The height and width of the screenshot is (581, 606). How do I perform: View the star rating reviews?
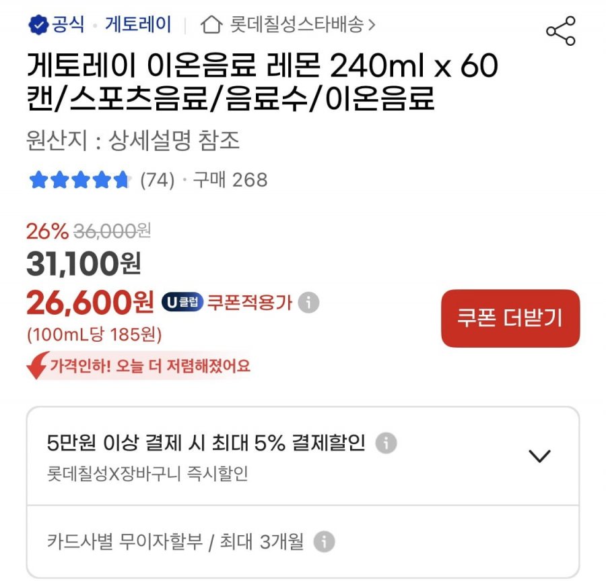point(79,180)
